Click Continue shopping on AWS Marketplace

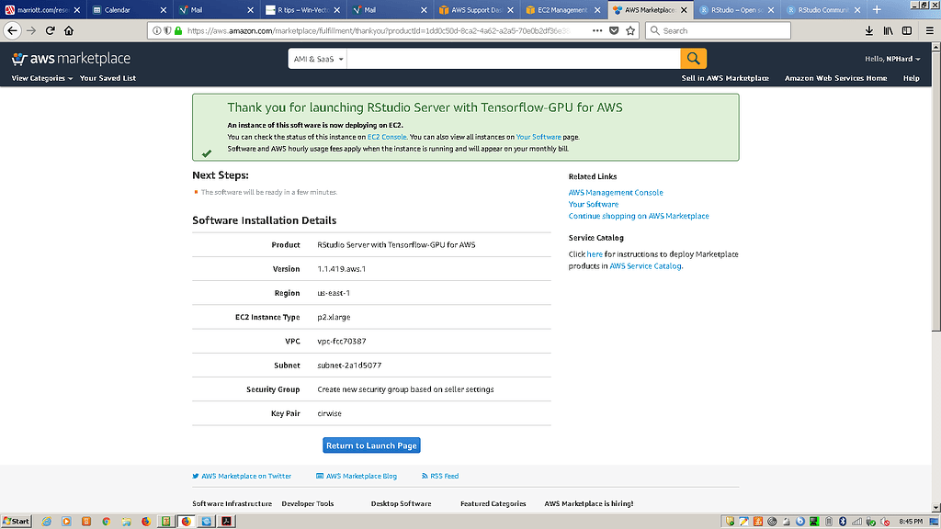(x=639, y=216)
